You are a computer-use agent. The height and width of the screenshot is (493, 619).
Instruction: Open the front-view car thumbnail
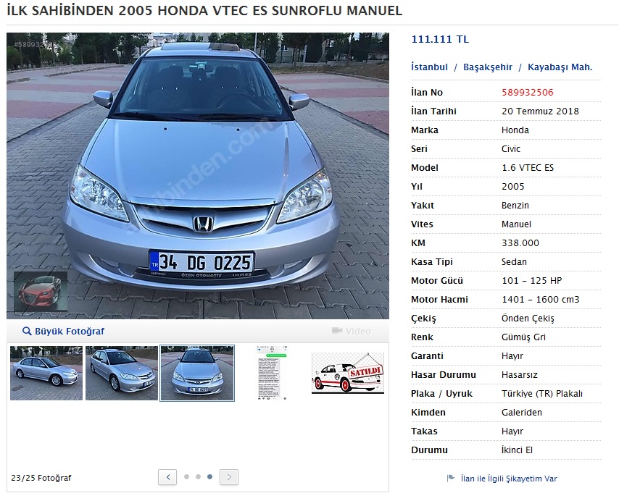[x=197, y=373]
